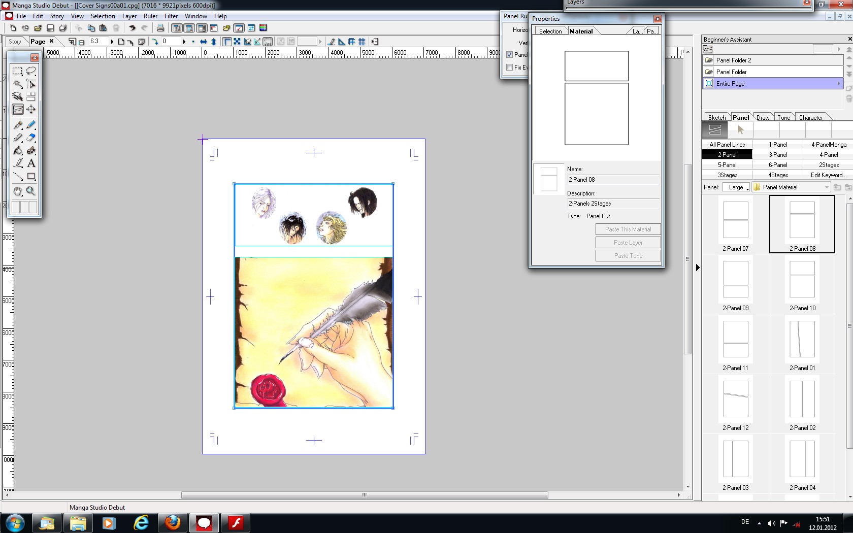This screenshot has width=853, height=533.
Task: Switch to Selection tab in Properties
Action: click(x=550, y=31)
